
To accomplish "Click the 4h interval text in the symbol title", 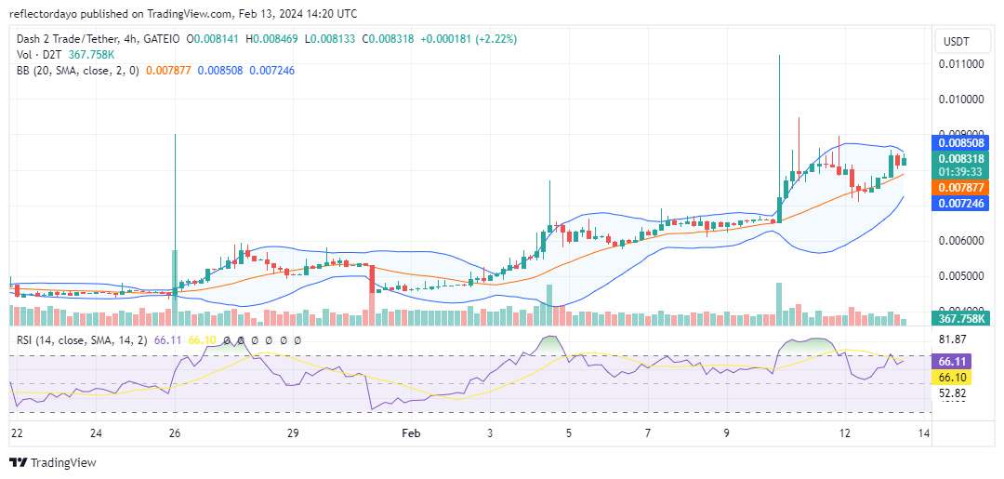I will pos(131,39).
